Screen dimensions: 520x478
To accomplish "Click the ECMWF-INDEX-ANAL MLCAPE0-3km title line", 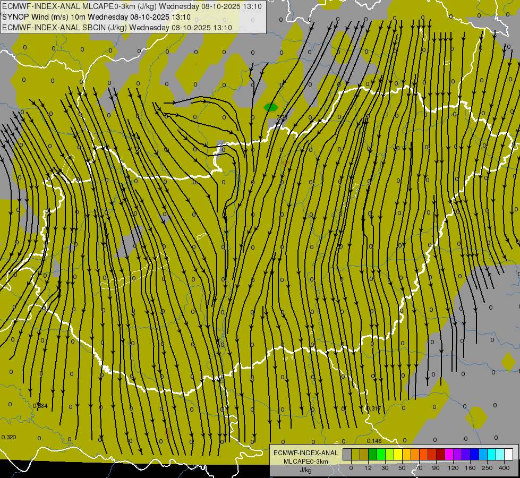I will (132, 6).
